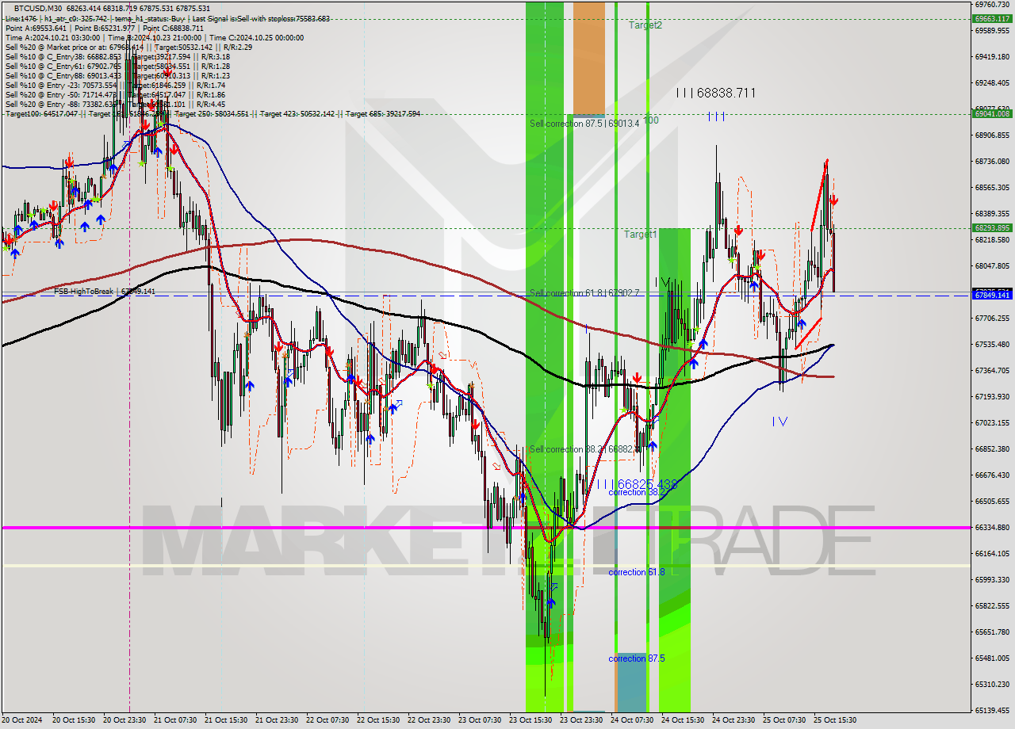1015x729 pixels.
Task: Click the 'Time A:2024.10.21 03:30:00' line
Action: pyautogui.click(x=154, y=37)
